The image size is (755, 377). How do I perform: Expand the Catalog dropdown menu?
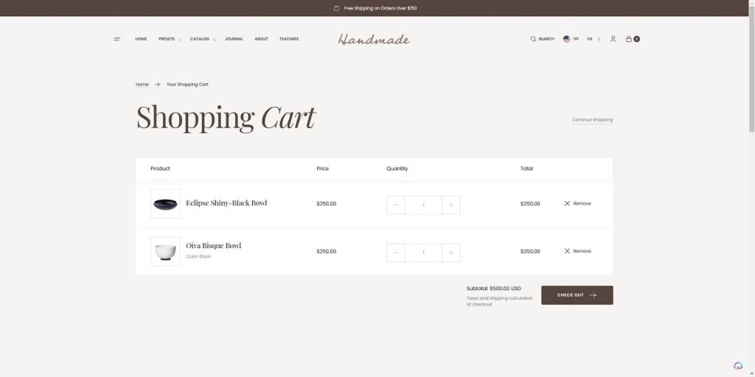tap(203, 39)
